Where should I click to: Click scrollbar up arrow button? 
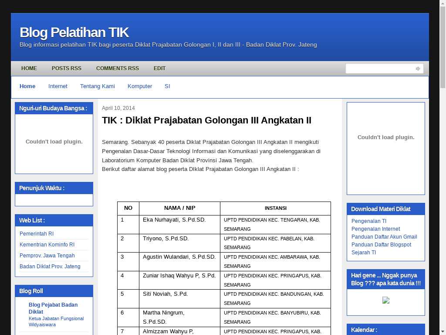coord(443,3)
